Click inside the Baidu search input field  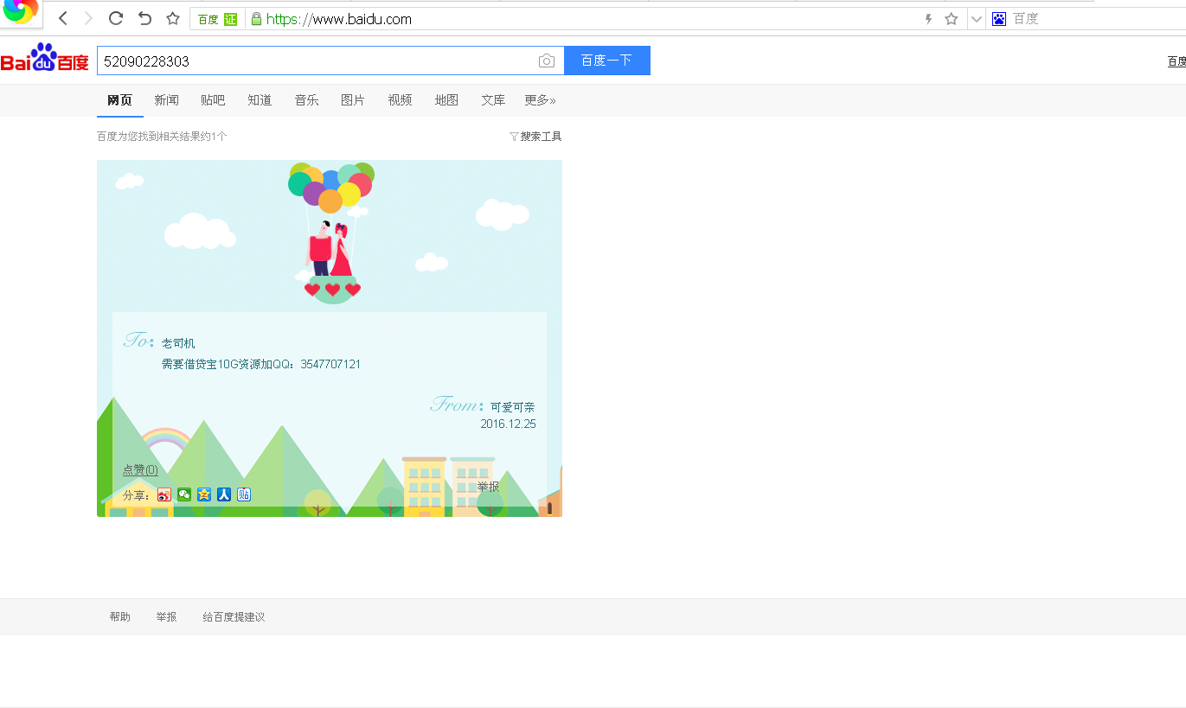[x=320, y=61]
